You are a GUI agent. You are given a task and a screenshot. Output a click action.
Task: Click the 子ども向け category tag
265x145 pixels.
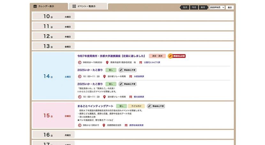tap(136, 106)
